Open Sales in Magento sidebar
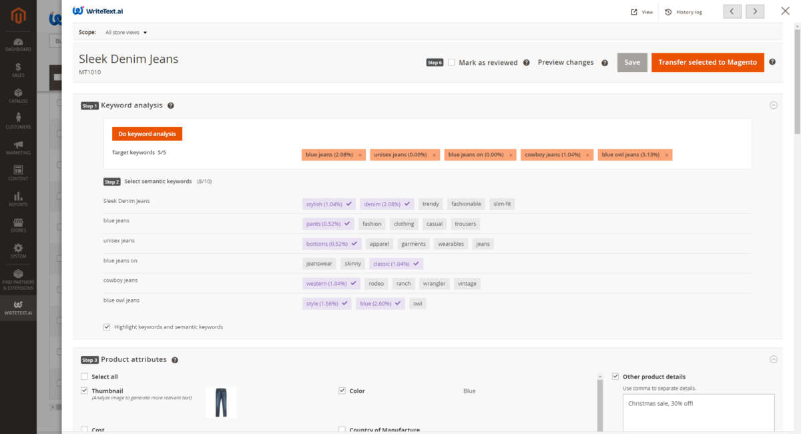Viewport: 801px width, 434px height. 18,70
